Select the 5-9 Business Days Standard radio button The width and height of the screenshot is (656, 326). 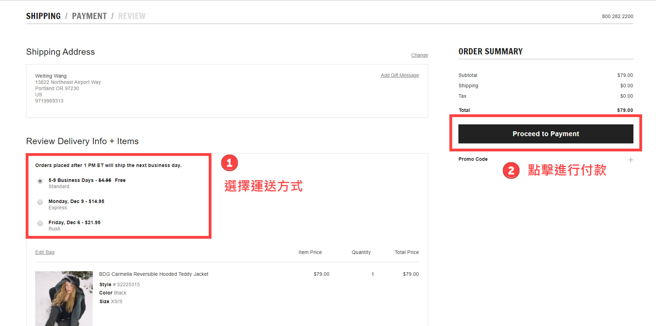[40, 181]
